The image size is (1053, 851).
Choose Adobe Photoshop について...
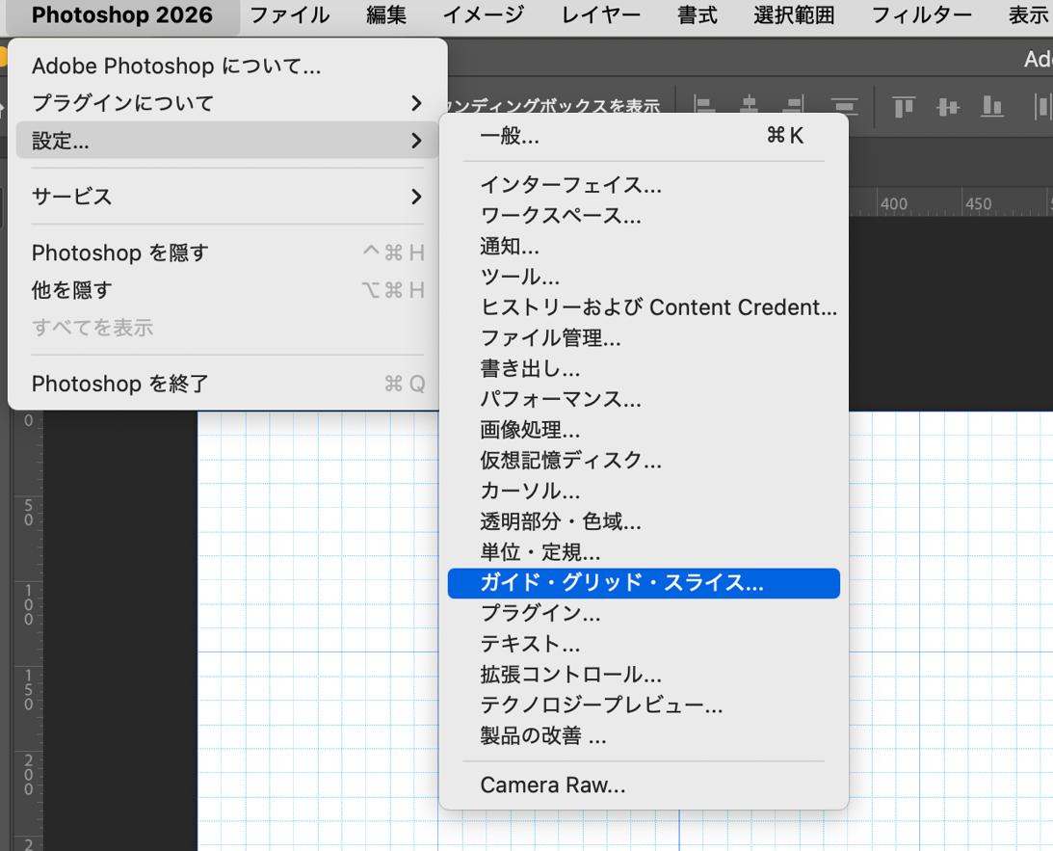[x=227, y=66]
